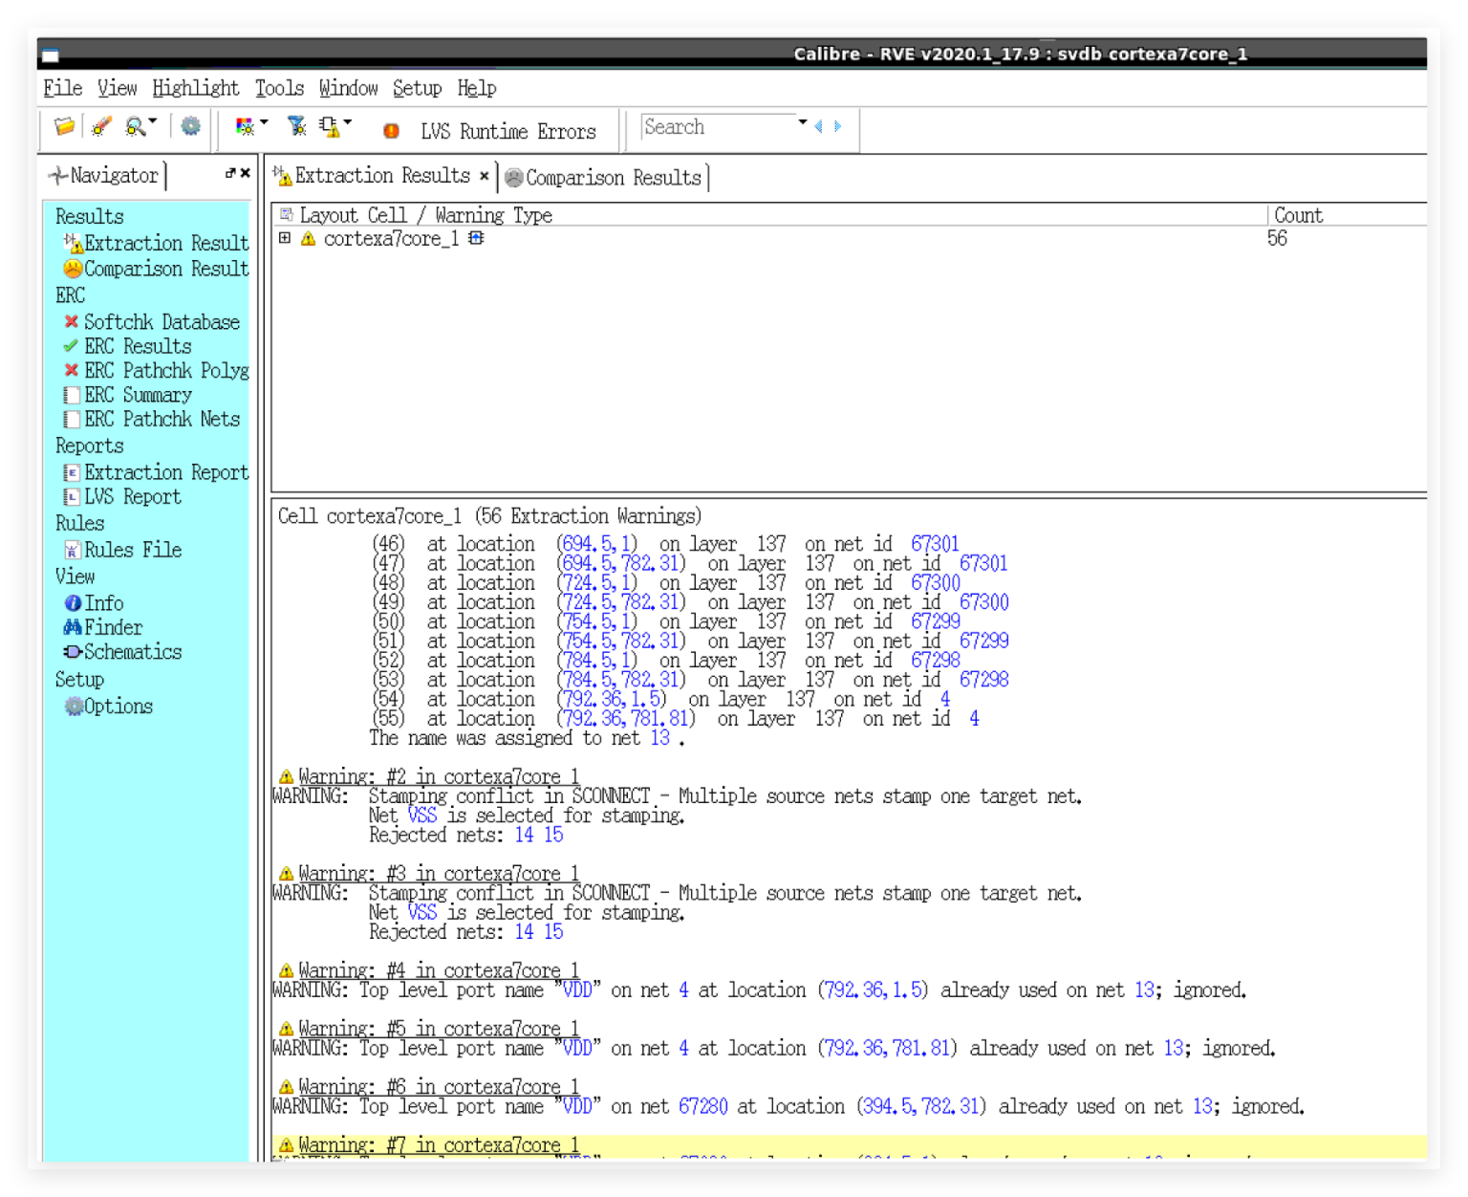
Task: Select Extraction Results in Navigator
Action: tap(156, 243)
